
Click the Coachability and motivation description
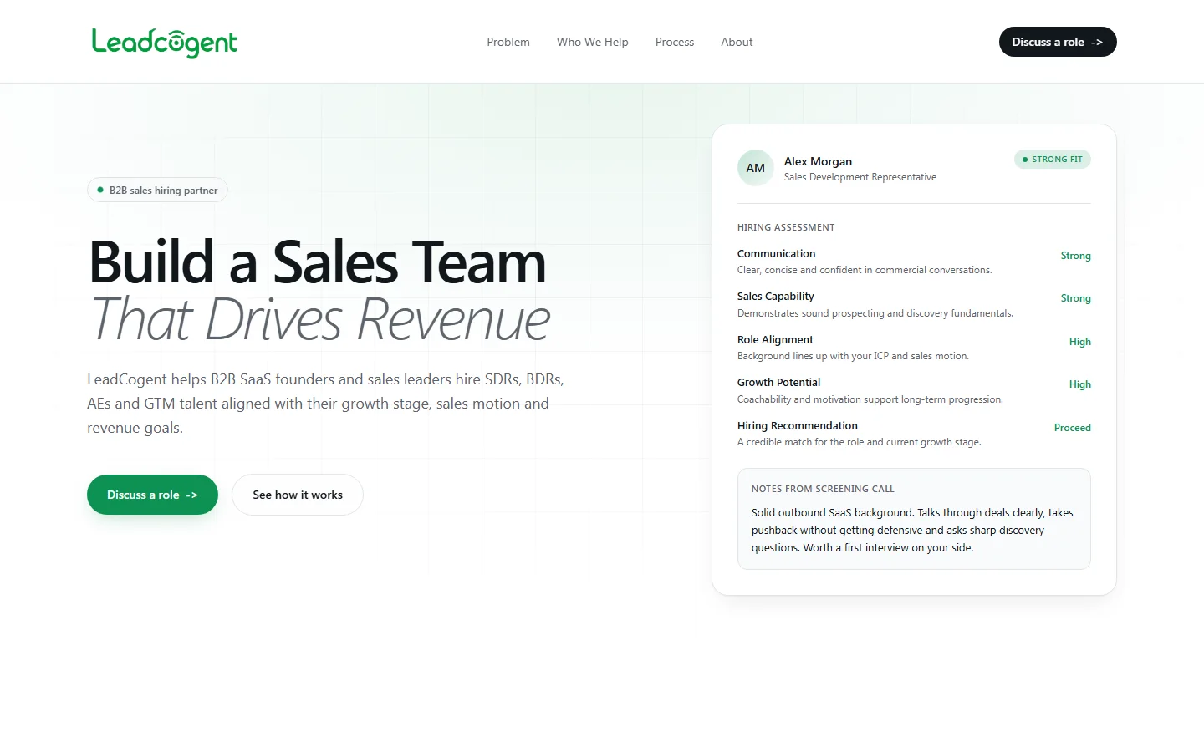tap(870, 399)
